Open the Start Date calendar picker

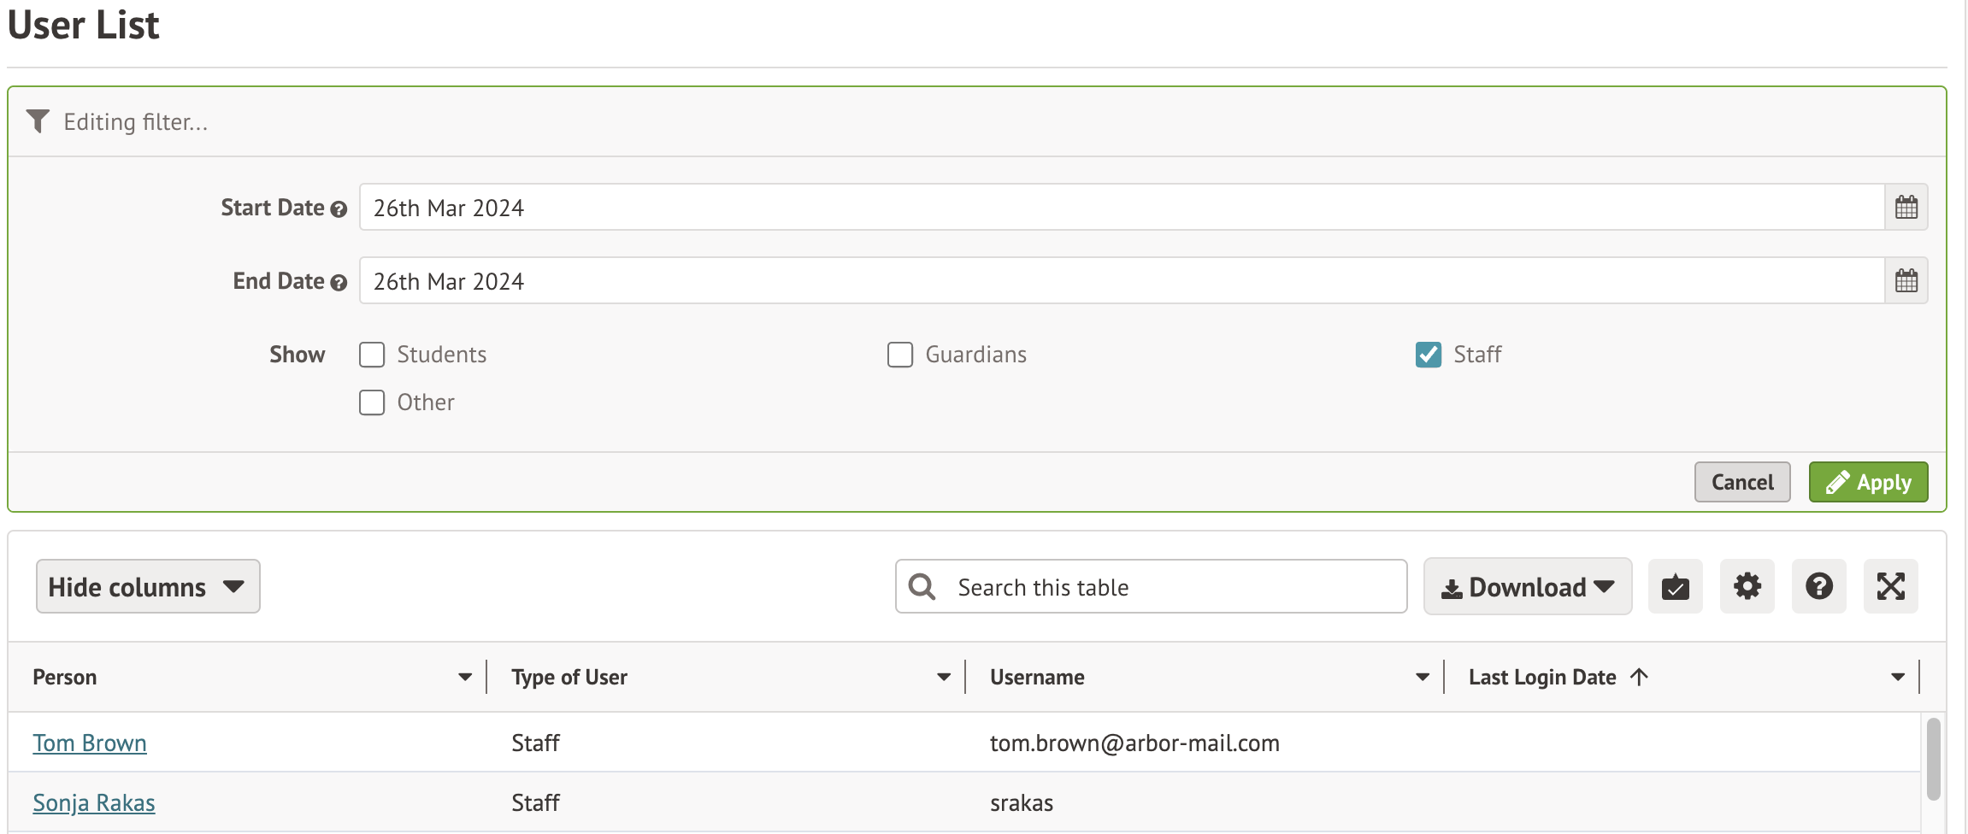pyautogui.click(x=1906, y=208)
